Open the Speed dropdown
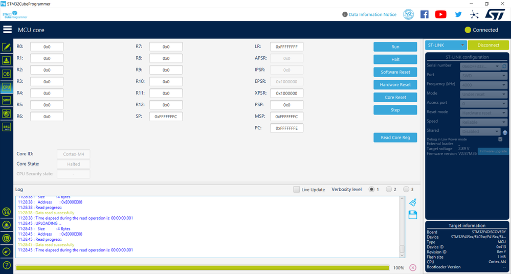511x274 pixels. (483, 122)
